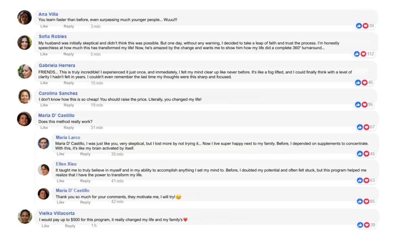Reply to Maria D' Castillo's question
395x237 pixels.
(69, 127)
